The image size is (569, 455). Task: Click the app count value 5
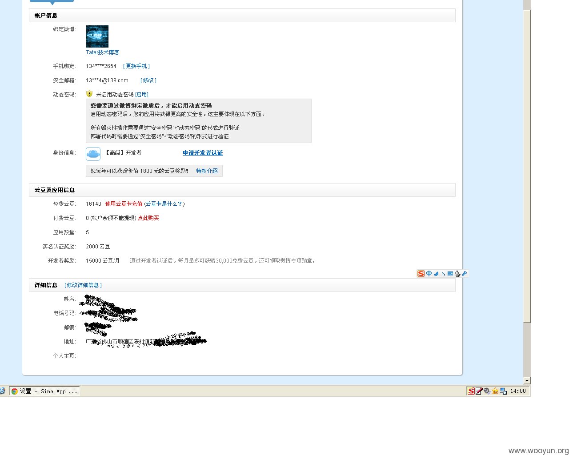(x=87, y=232)
